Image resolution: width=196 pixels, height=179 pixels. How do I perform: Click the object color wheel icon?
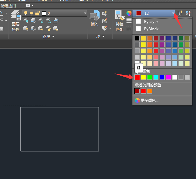(129, 13)
